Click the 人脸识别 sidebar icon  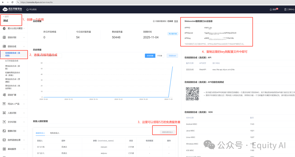pos(4,113)
